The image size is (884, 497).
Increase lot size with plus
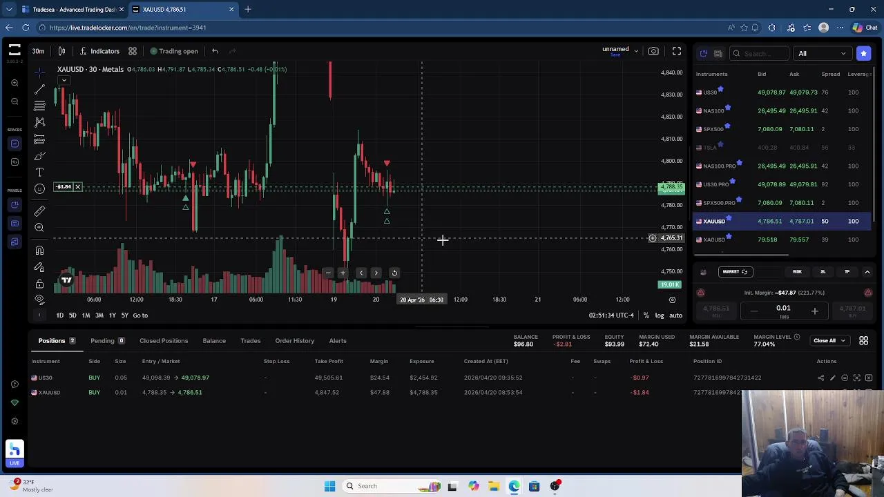pos(814,311)
